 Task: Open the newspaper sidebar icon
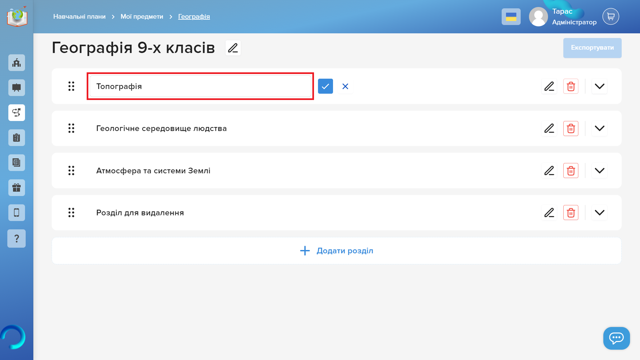pos(17,163)
